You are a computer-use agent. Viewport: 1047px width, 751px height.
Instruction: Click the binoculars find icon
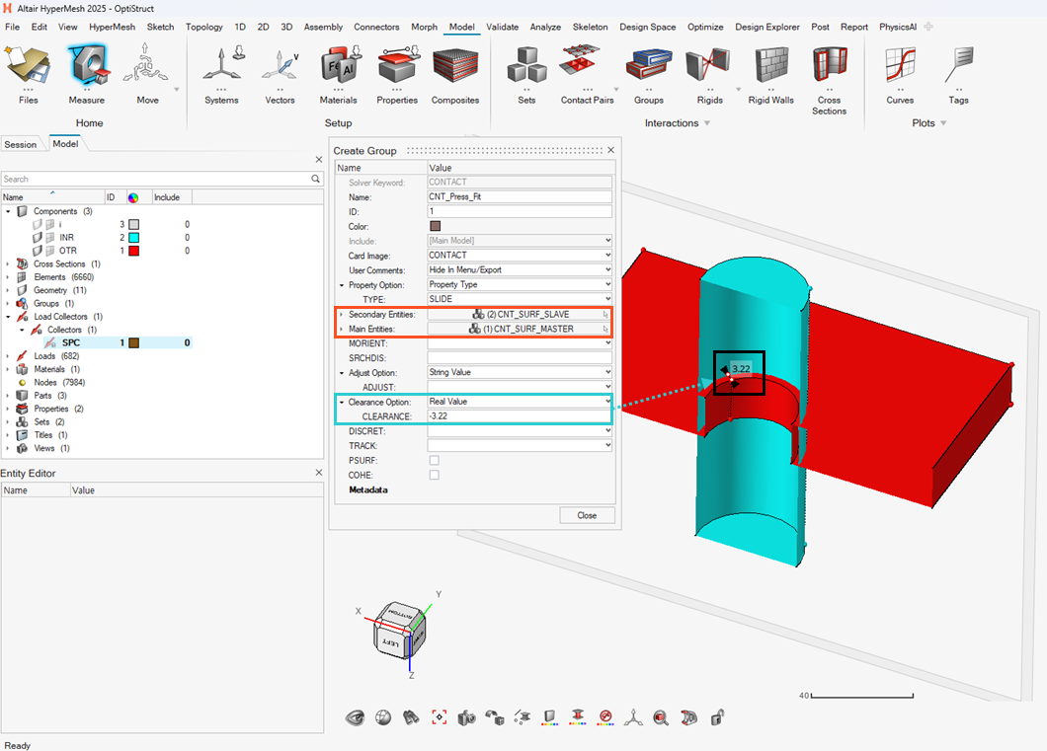click(411, 717)
